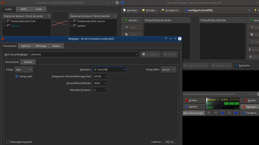Click Quitter with the red X

(250, 100)
